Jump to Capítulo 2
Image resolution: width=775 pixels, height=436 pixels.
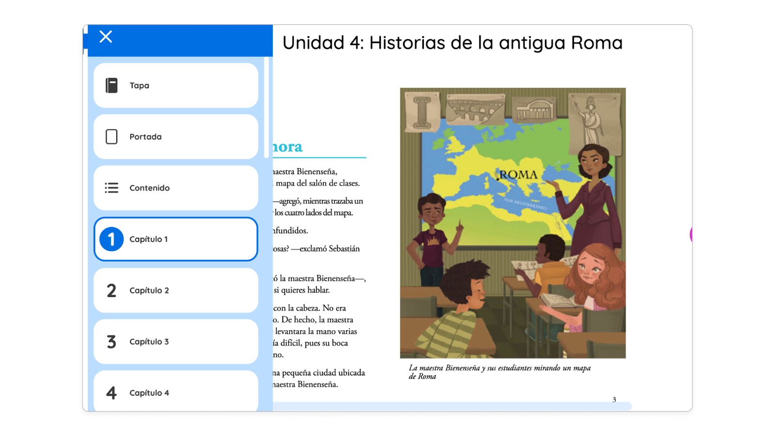(x=176, y=290)
